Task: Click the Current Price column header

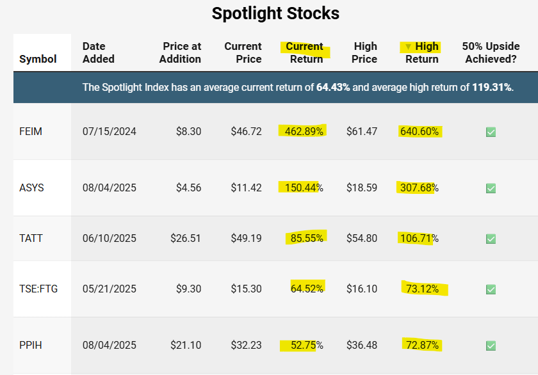Action: (x=243, y=52)
